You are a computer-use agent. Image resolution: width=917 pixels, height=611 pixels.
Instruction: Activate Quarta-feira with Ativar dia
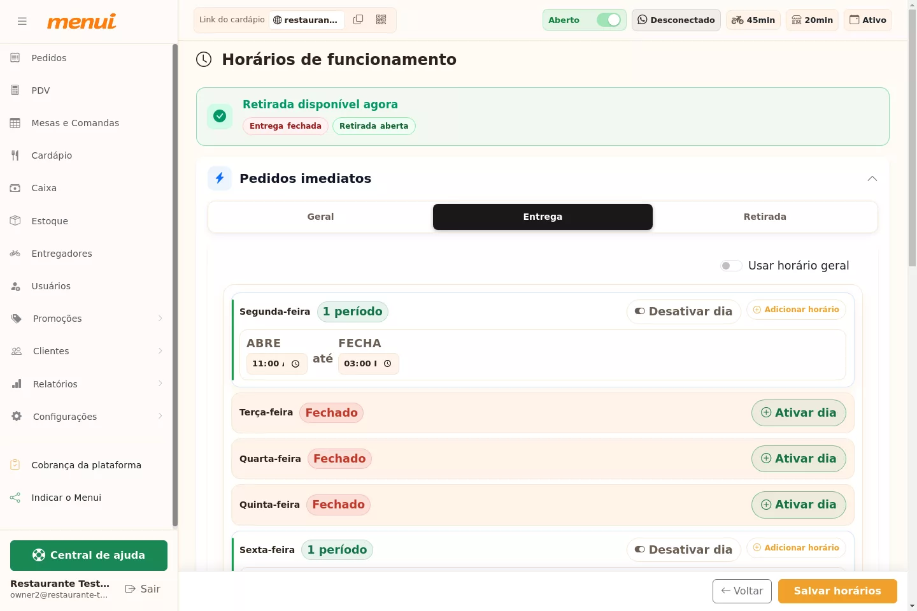(799, 459)
